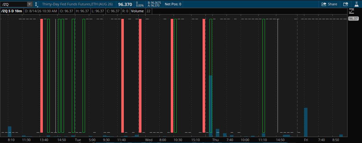Screen dimensions: 362x143
Task: Click the 11:10 time axis label
Action: (x=263, y=140)
